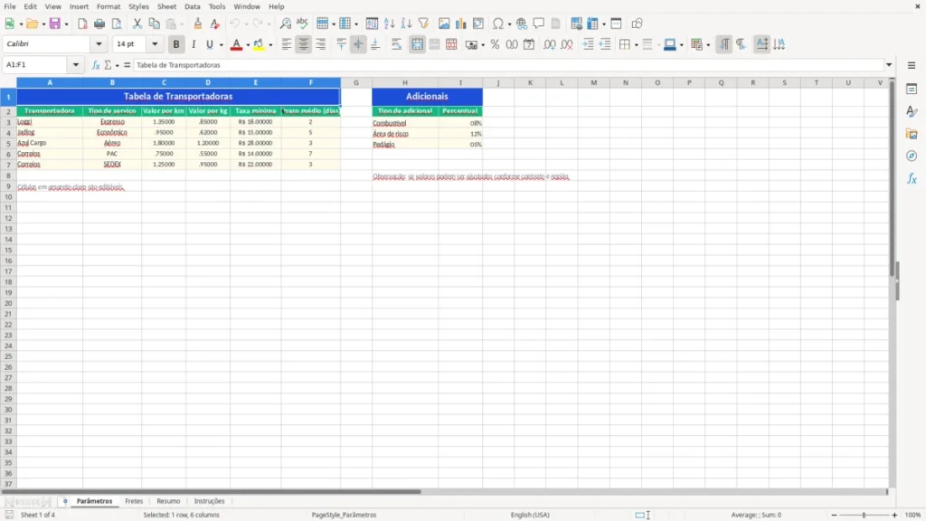
Task: Toggle Wrap Text
Action: click(x=396, y=44)
